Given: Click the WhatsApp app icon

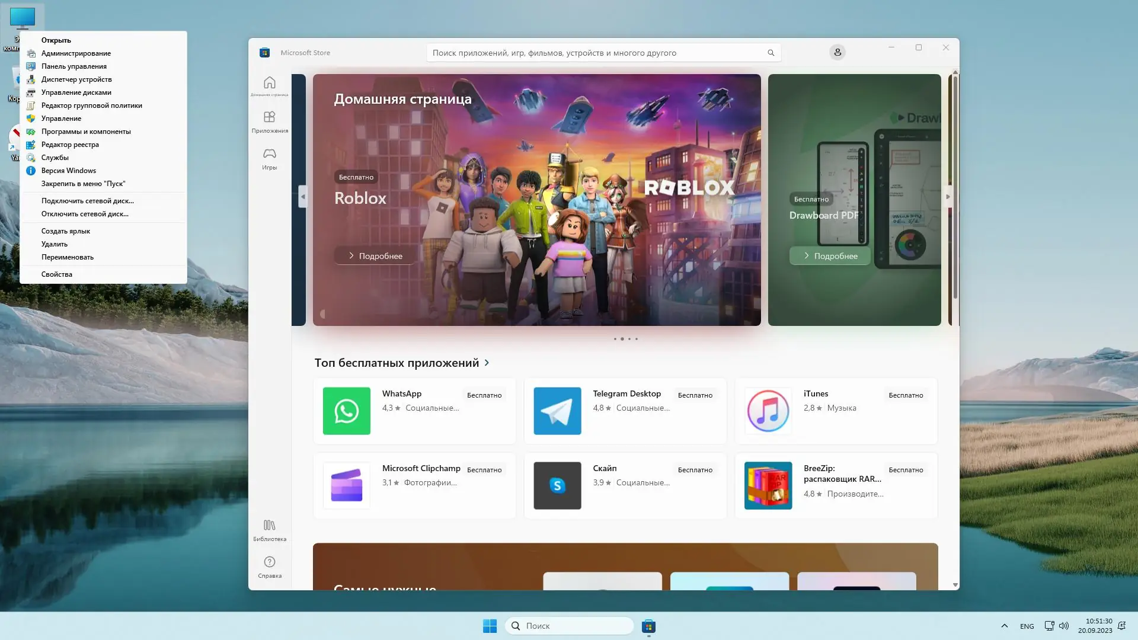Looking at the screenshot, I should pyautogui.click(x=346, y=411).
